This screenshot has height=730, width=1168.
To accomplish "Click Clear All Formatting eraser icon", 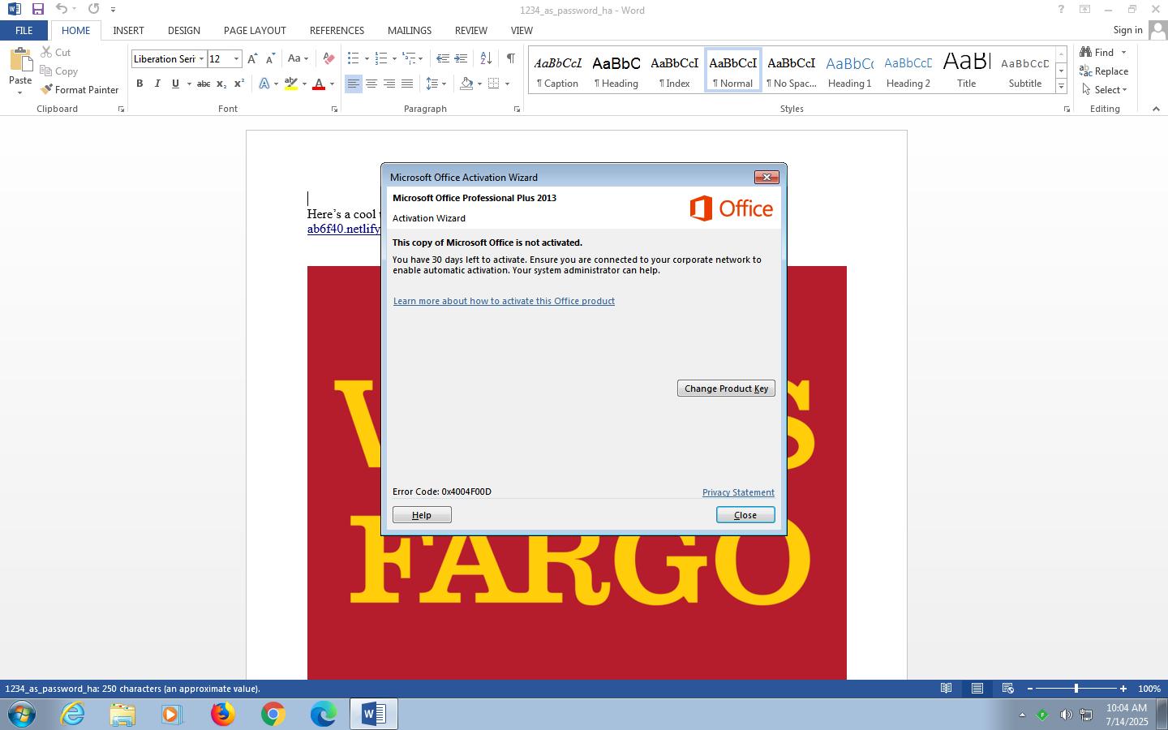I will click(328, 58).
